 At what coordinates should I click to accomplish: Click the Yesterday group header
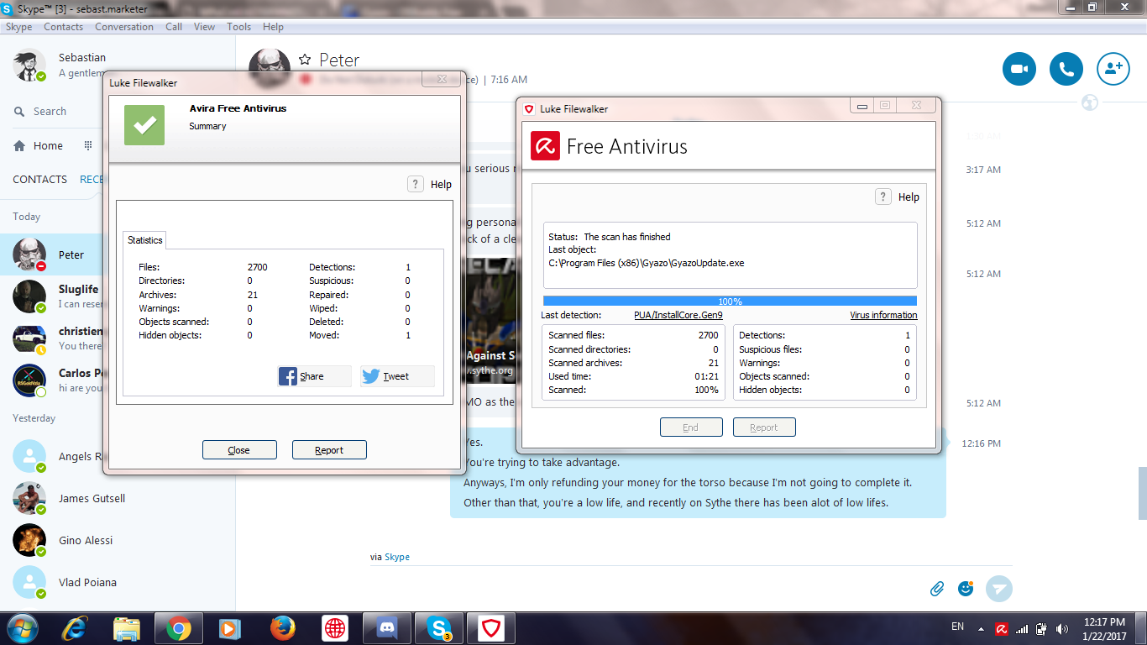pos(34,418)
